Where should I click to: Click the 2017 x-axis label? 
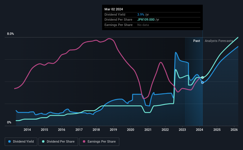point(79,130)
